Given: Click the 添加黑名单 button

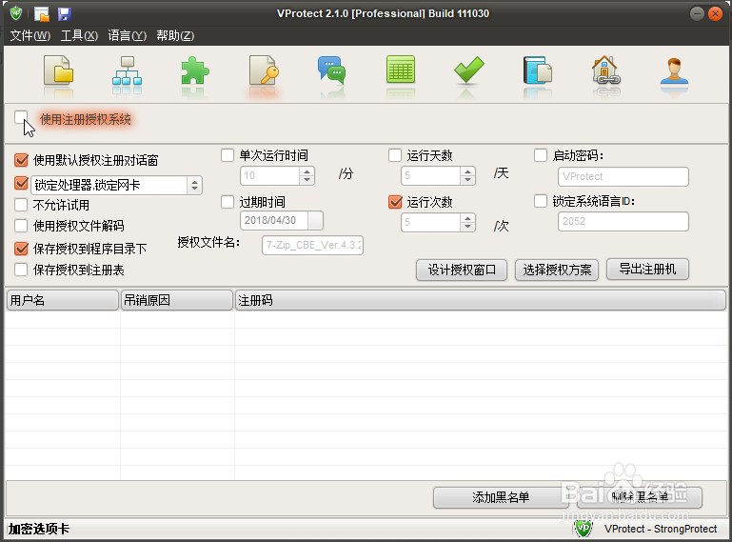Looking at the screenshot, I should pos(501,497).
